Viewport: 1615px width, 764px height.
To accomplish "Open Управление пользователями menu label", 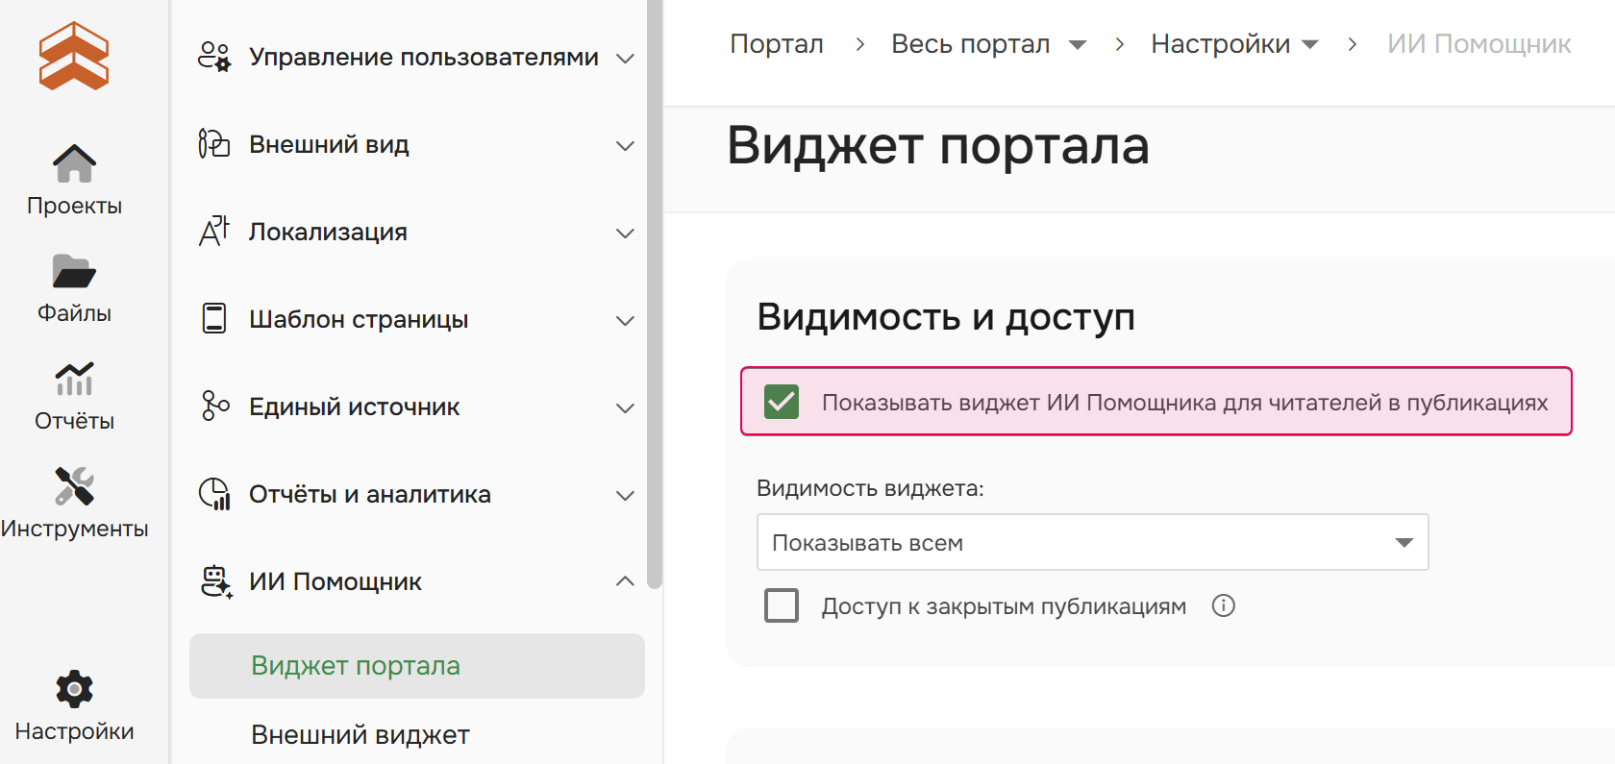I will [423, 58].
